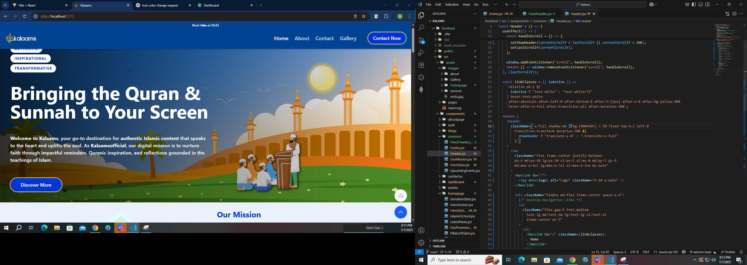Open the green Chrome profile avatar
Screen dimensions: 747x265
click(x=400, y=17)
